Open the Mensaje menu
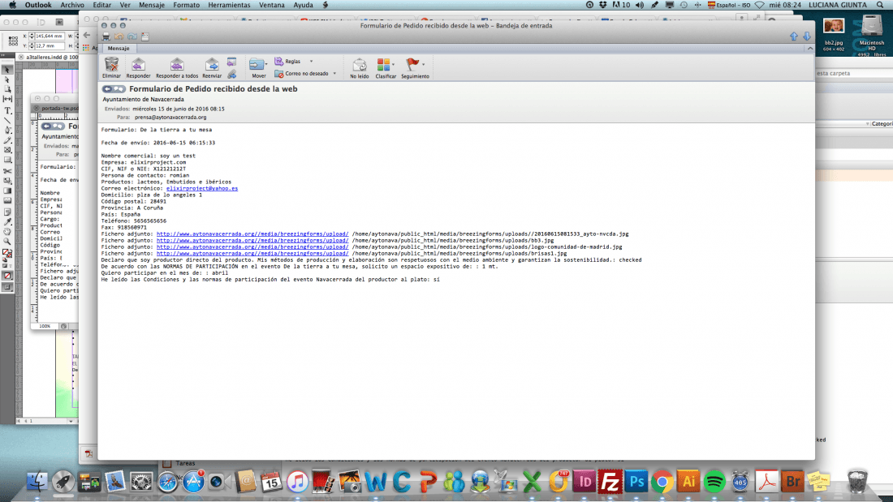 (x=152, y=5)
